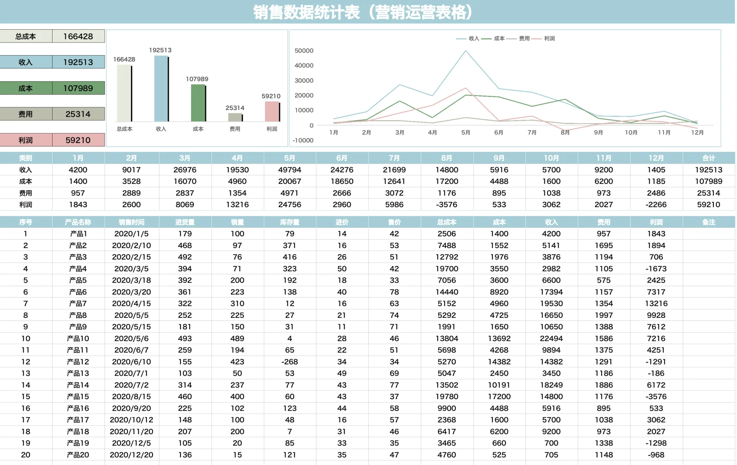Click the pink 利润 bar in chart
This screenshot has width=737, height=465.
(x=272, y=112)
